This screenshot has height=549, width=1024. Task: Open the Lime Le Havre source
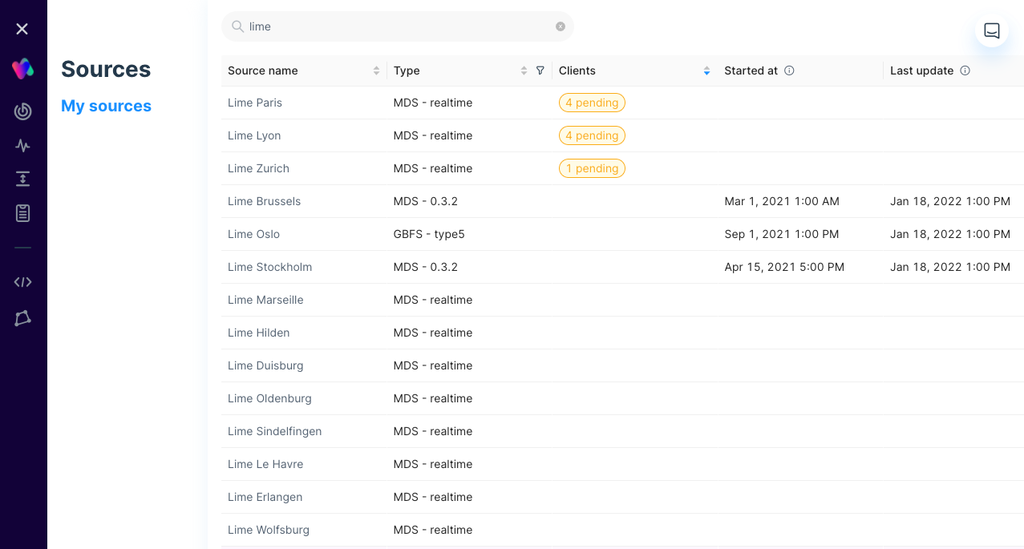[265, 464]
